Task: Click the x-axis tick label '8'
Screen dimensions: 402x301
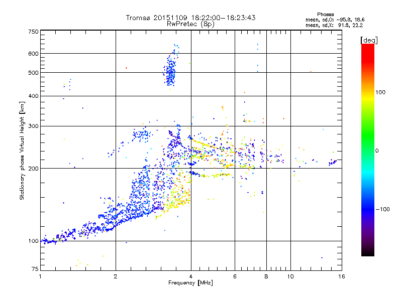Action: pos(266,276)
